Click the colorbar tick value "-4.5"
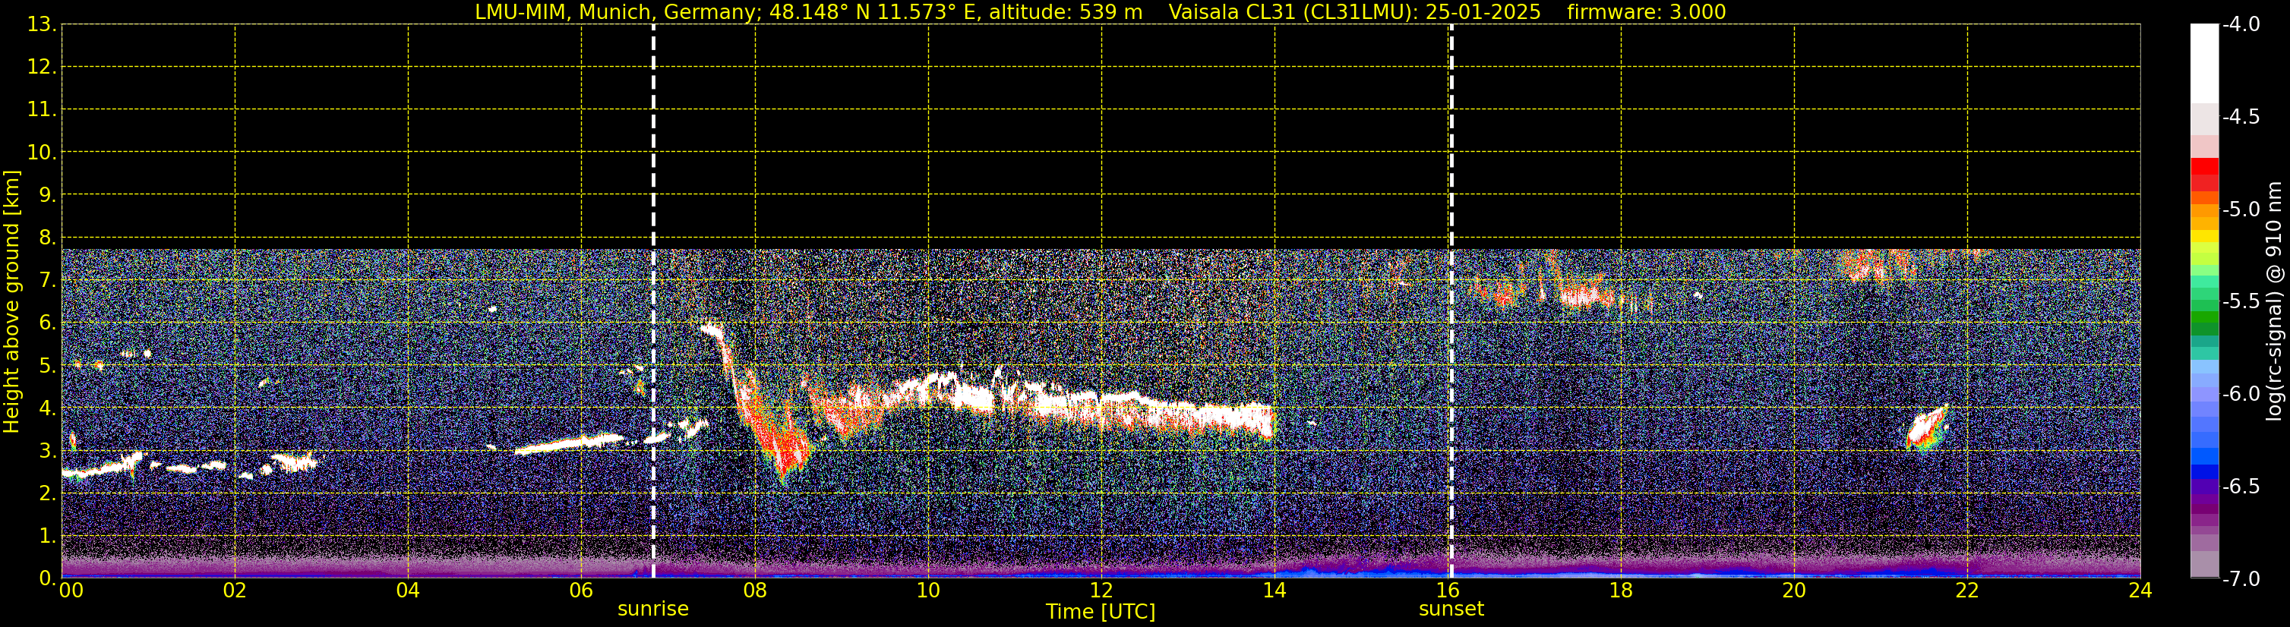 point(2240,116)
